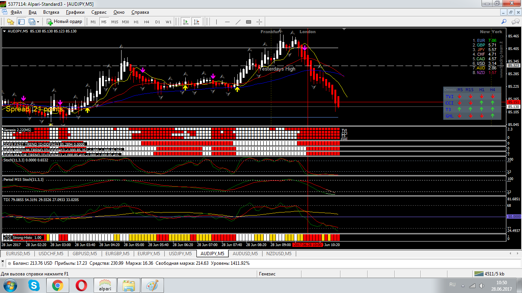This screenshot has width=522, height=293.
Task: Open the Сервис menu
Action: pos(99,12)
